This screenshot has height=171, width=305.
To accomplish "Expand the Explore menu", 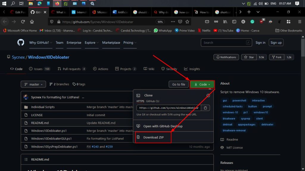I will pos(92,42).
